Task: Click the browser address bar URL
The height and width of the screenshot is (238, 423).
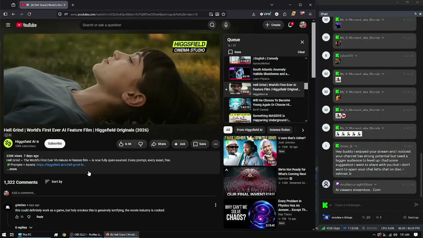Action: pyautogui.click(x=134, y=14)
